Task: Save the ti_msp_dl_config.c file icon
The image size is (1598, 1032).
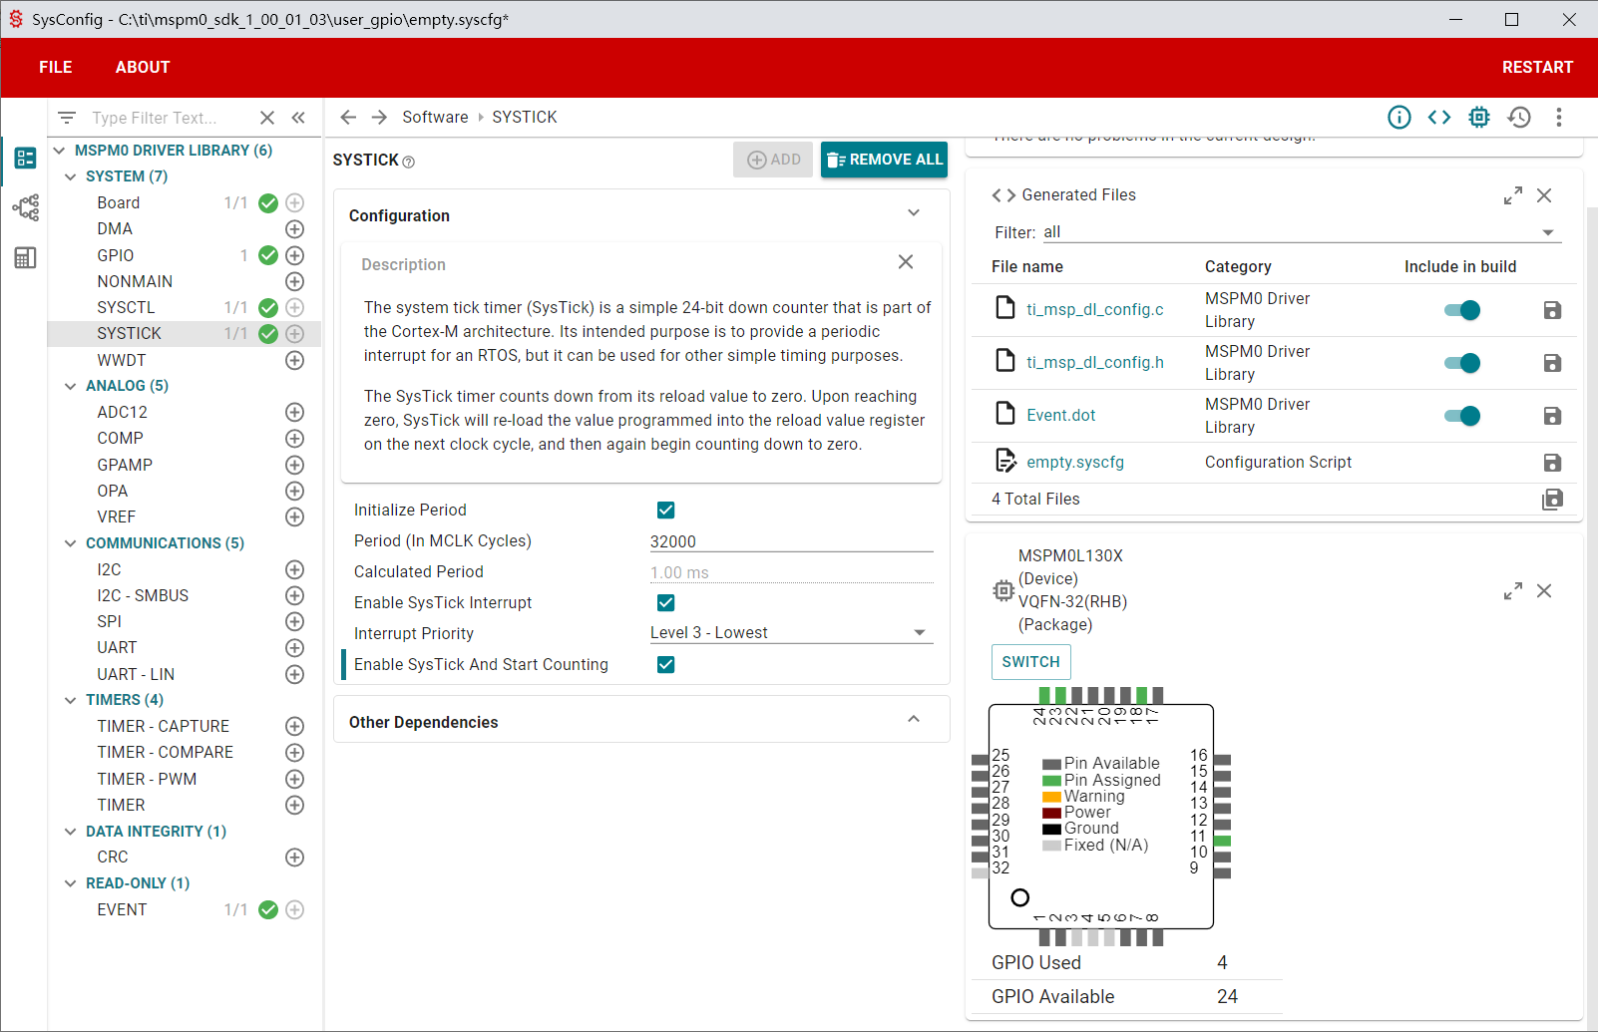Action: [x=1552, y=310]
